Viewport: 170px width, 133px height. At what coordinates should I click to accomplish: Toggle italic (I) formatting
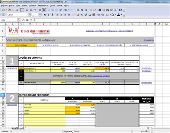(48, 15)
